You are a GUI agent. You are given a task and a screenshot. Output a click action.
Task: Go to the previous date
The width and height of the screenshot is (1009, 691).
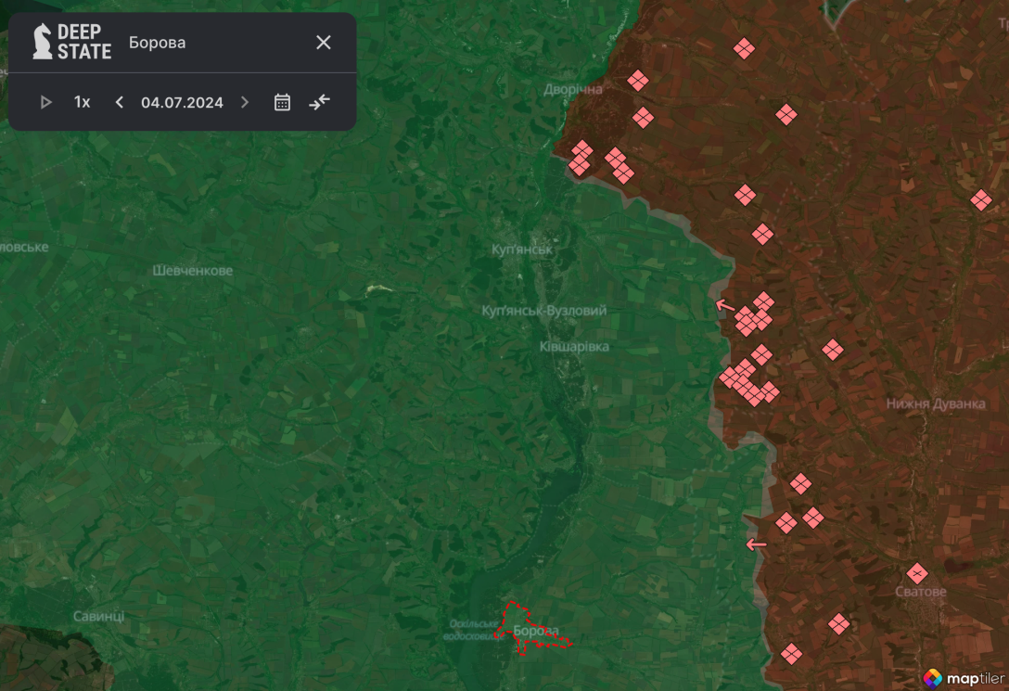pos(119,102)
